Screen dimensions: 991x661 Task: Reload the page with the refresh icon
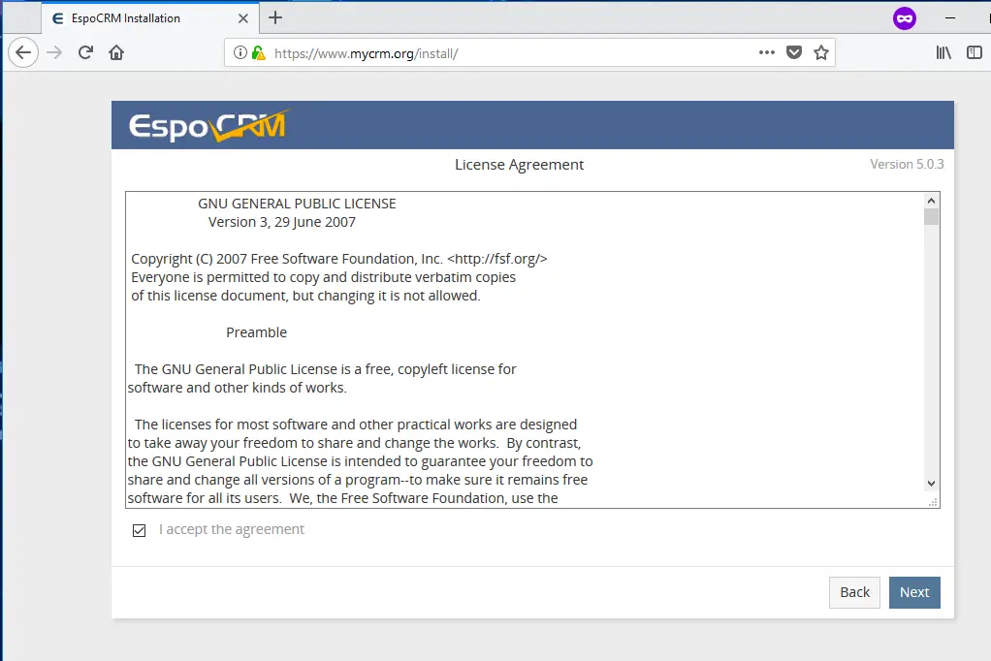coord(85,52)
